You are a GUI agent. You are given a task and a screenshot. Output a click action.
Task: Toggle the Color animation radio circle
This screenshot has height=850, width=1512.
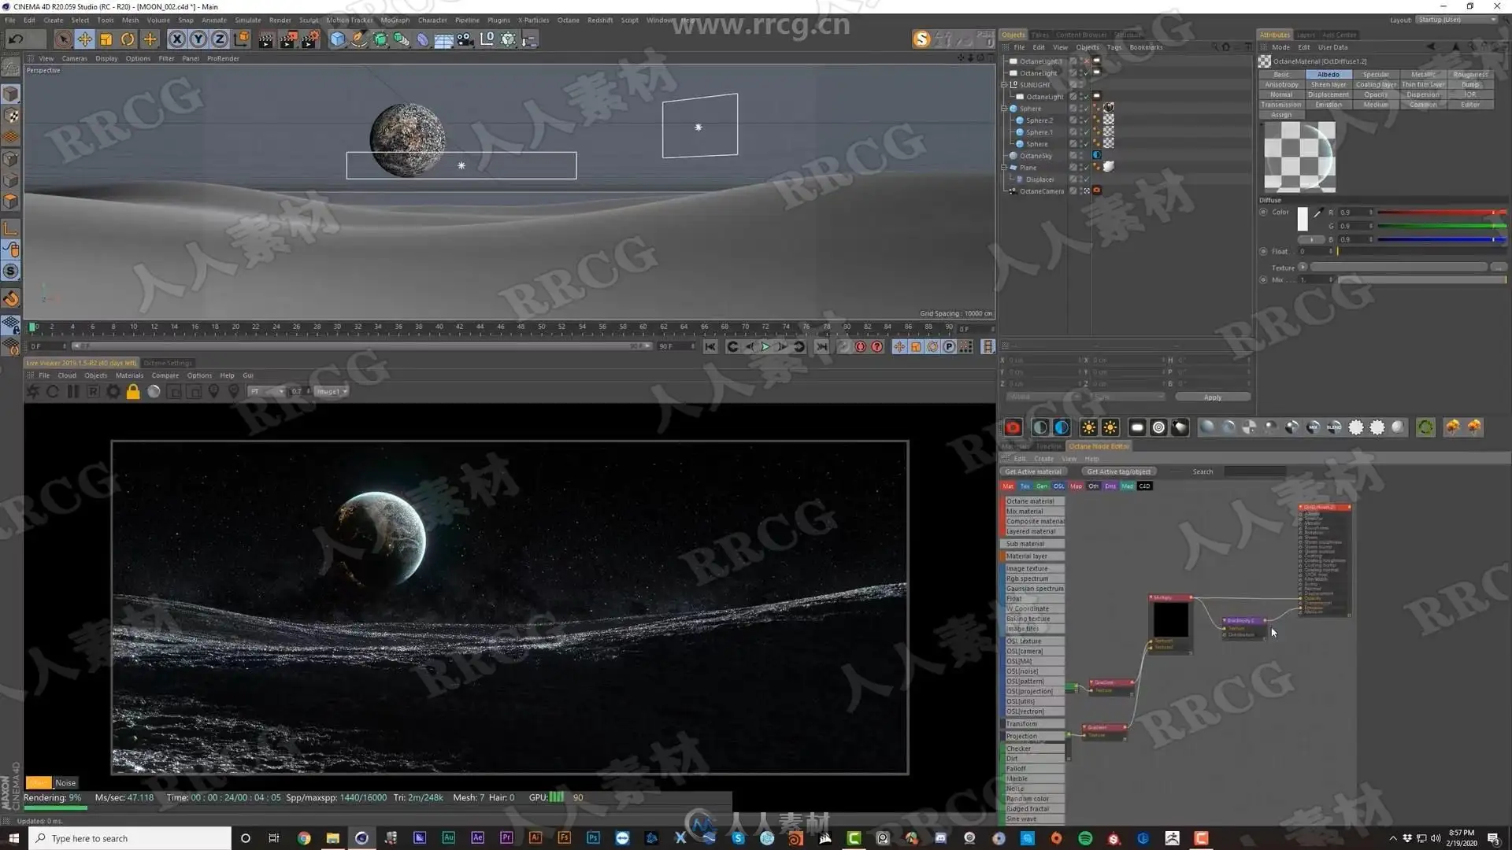point(1263,212)
